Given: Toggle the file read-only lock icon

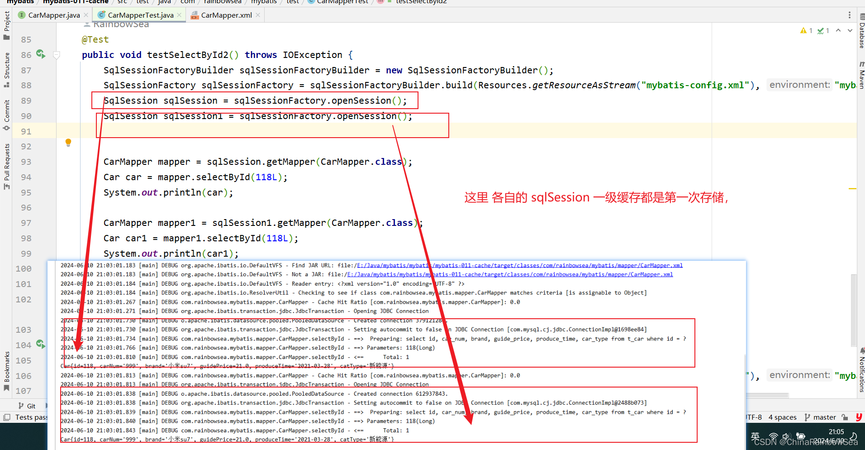Looking at the screenshot, I should [845, 417].
